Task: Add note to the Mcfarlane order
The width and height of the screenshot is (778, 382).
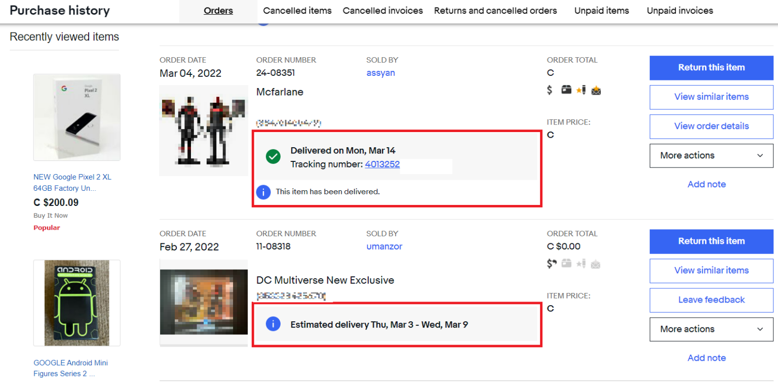Action: pyautogui.click(x=707, y=184)
